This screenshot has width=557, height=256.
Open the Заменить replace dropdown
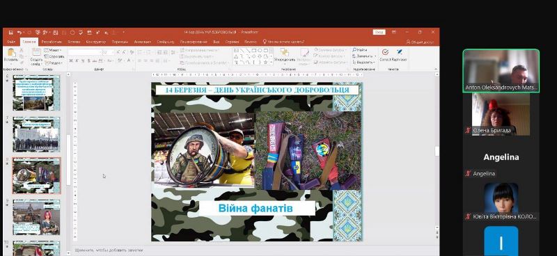coord(364,56)
